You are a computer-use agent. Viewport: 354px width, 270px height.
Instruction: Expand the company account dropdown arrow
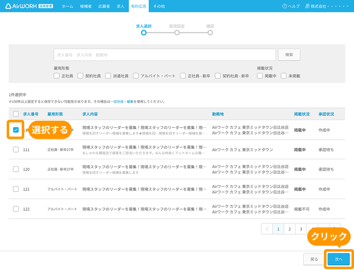pos(348,6)
